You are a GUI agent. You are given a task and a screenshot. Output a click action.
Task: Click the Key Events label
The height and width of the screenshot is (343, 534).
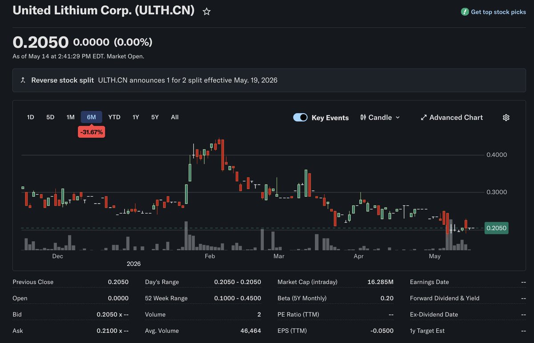(x=330, y=118)
